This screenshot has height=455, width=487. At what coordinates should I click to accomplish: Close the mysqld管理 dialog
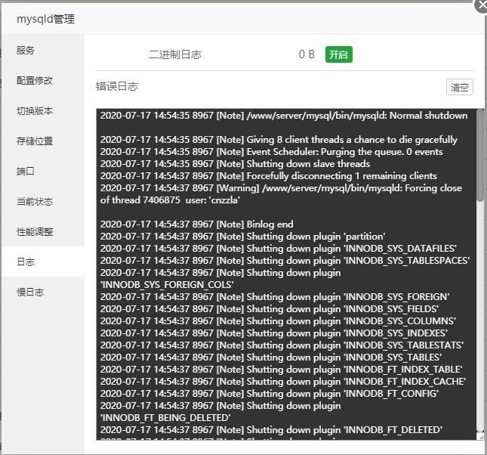tap(481, 5)
